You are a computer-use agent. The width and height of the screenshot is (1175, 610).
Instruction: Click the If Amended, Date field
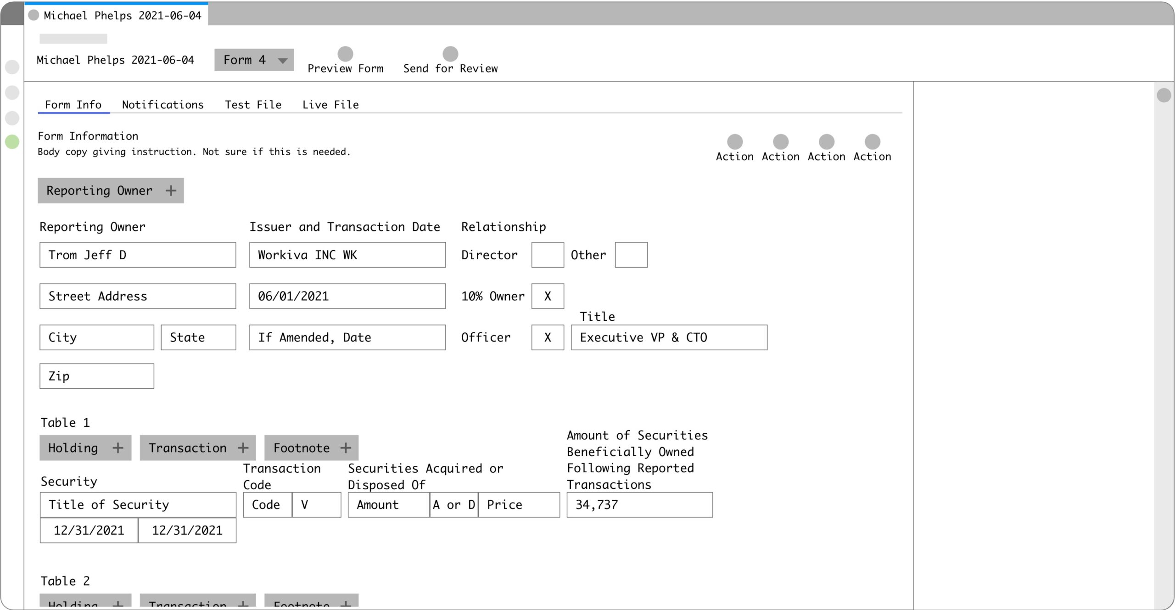(x=347, y=337)
